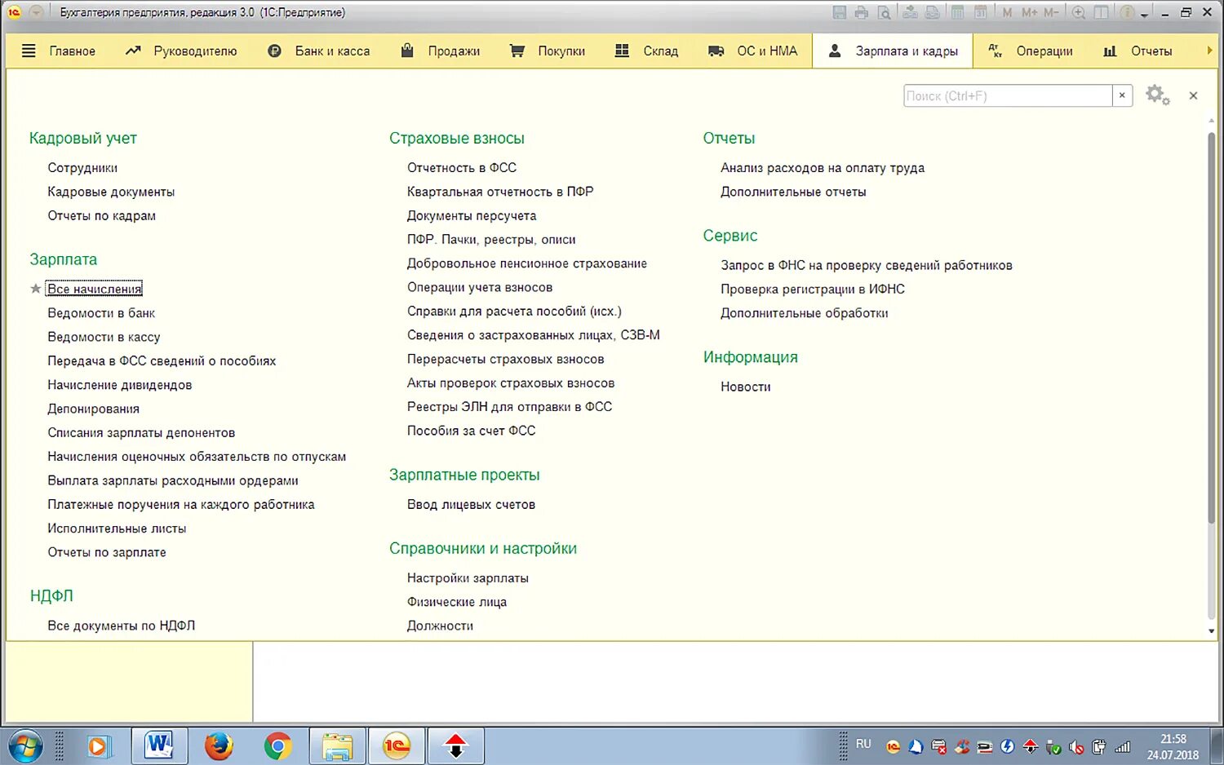The width and height of the screenshot is (1224, 765).
Task: Click network signal icon in tray
Action: [1122, 746]
